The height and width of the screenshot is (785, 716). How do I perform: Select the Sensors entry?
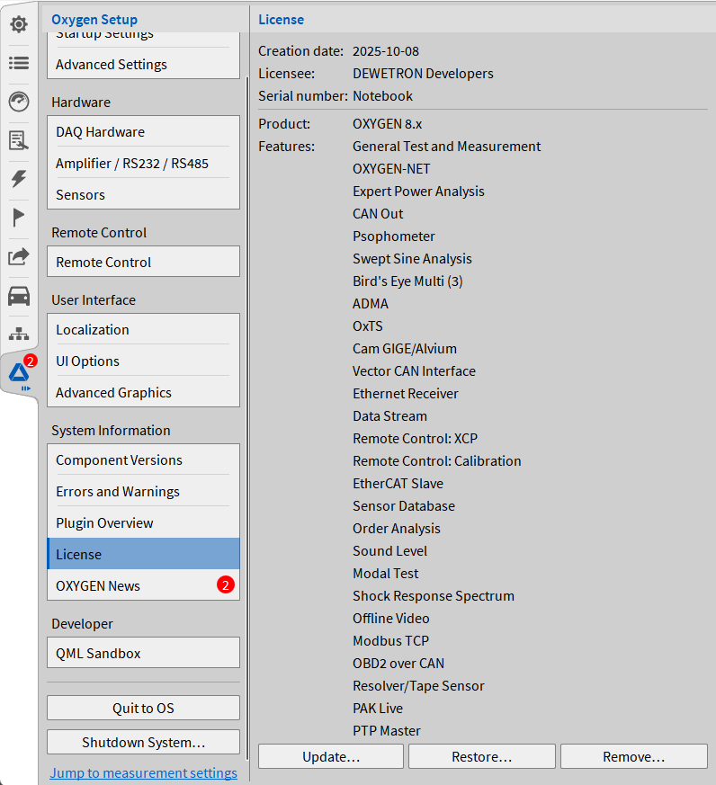[143, 194]
